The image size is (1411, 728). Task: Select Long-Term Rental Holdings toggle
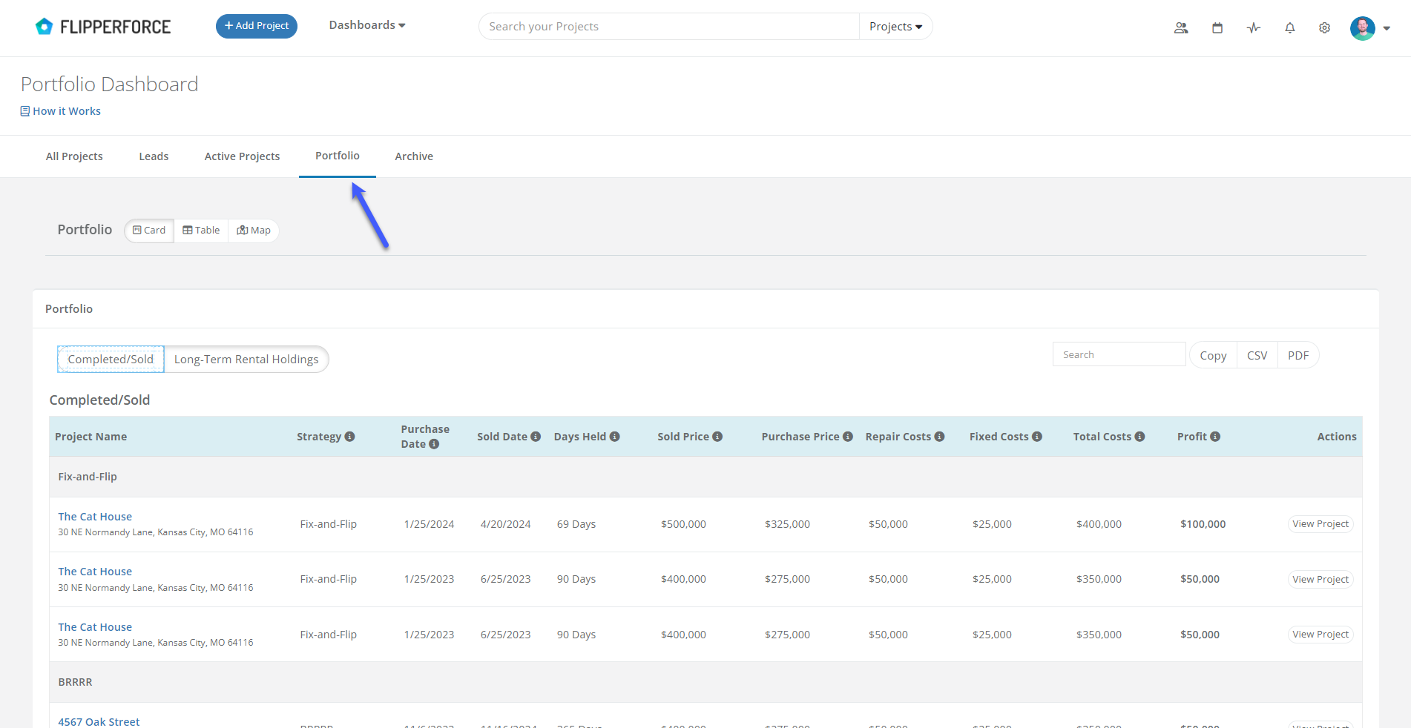click(246, 360)
